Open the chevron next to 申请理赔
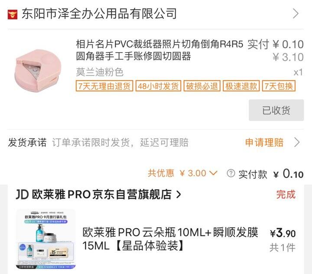This screenshot has height=274, width=312. [x=297, y=142]
